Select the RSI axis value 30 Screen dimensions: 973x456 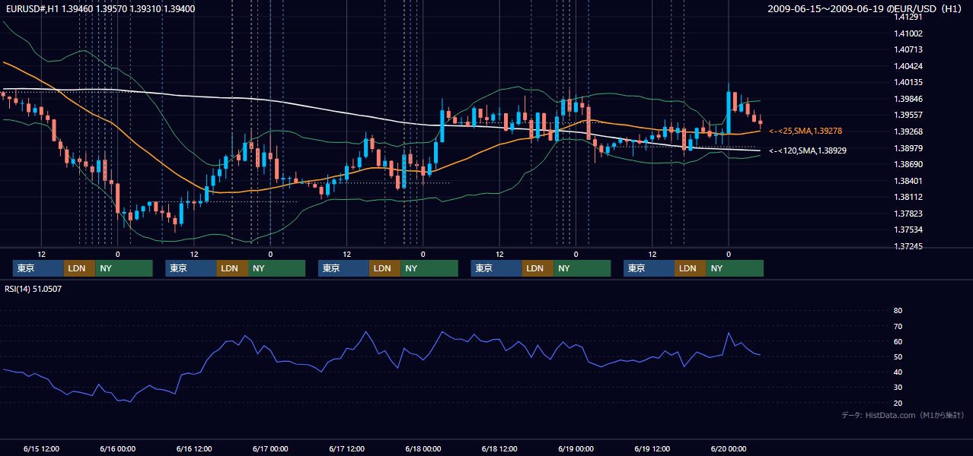coord(898,388)
